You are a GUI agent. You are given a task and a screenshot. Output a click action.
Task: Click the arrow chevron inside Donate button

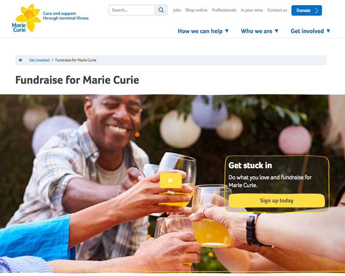(316, 10)
